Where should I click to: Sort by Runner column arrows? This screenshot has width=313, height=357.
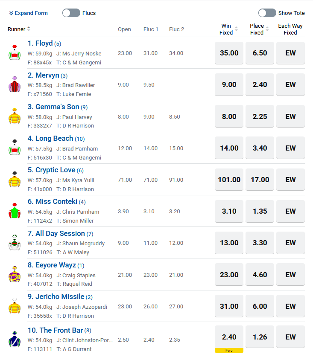[29, 29]
